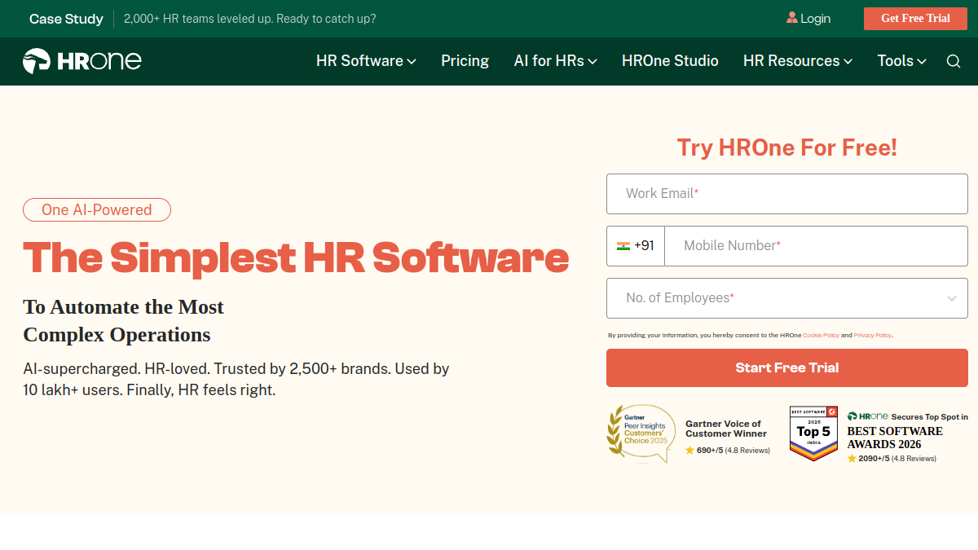The width and height of the screenshot is (978, 550).
Task: Click 'The Simplest HR Software' heading
Action: point(296,257)
